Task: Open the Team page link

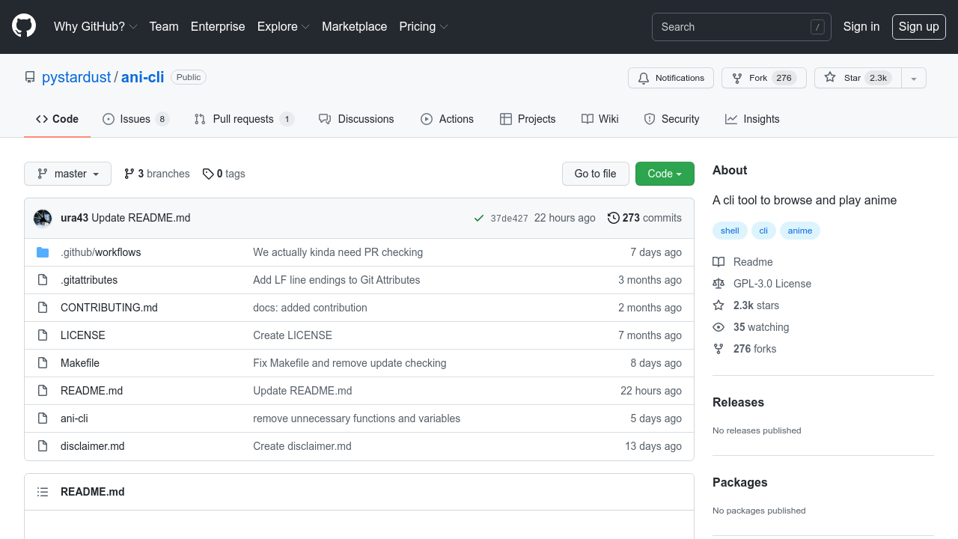Action: point(164,26)
